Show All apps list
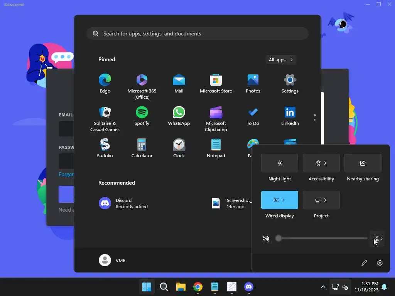This screenshot has height=296, width=395. 281,60
